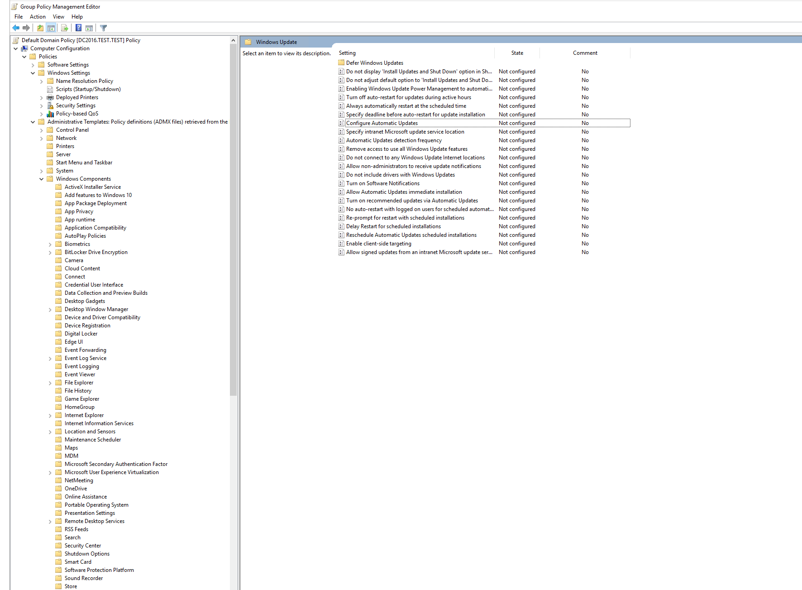Click the Export List toolbar icon
This screenshot has width=802, height=590.
pos(64,28)
